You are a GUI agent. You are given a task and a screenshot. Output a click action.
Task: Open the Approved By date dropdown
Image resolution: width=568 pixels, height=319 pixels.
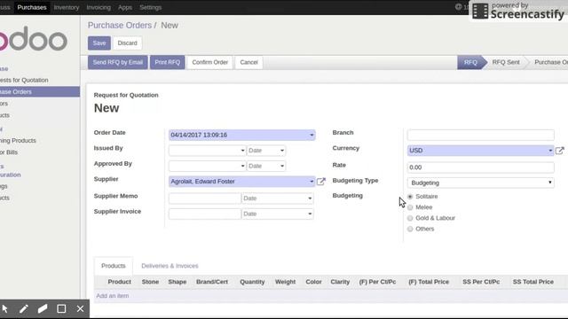pos(282,166)
